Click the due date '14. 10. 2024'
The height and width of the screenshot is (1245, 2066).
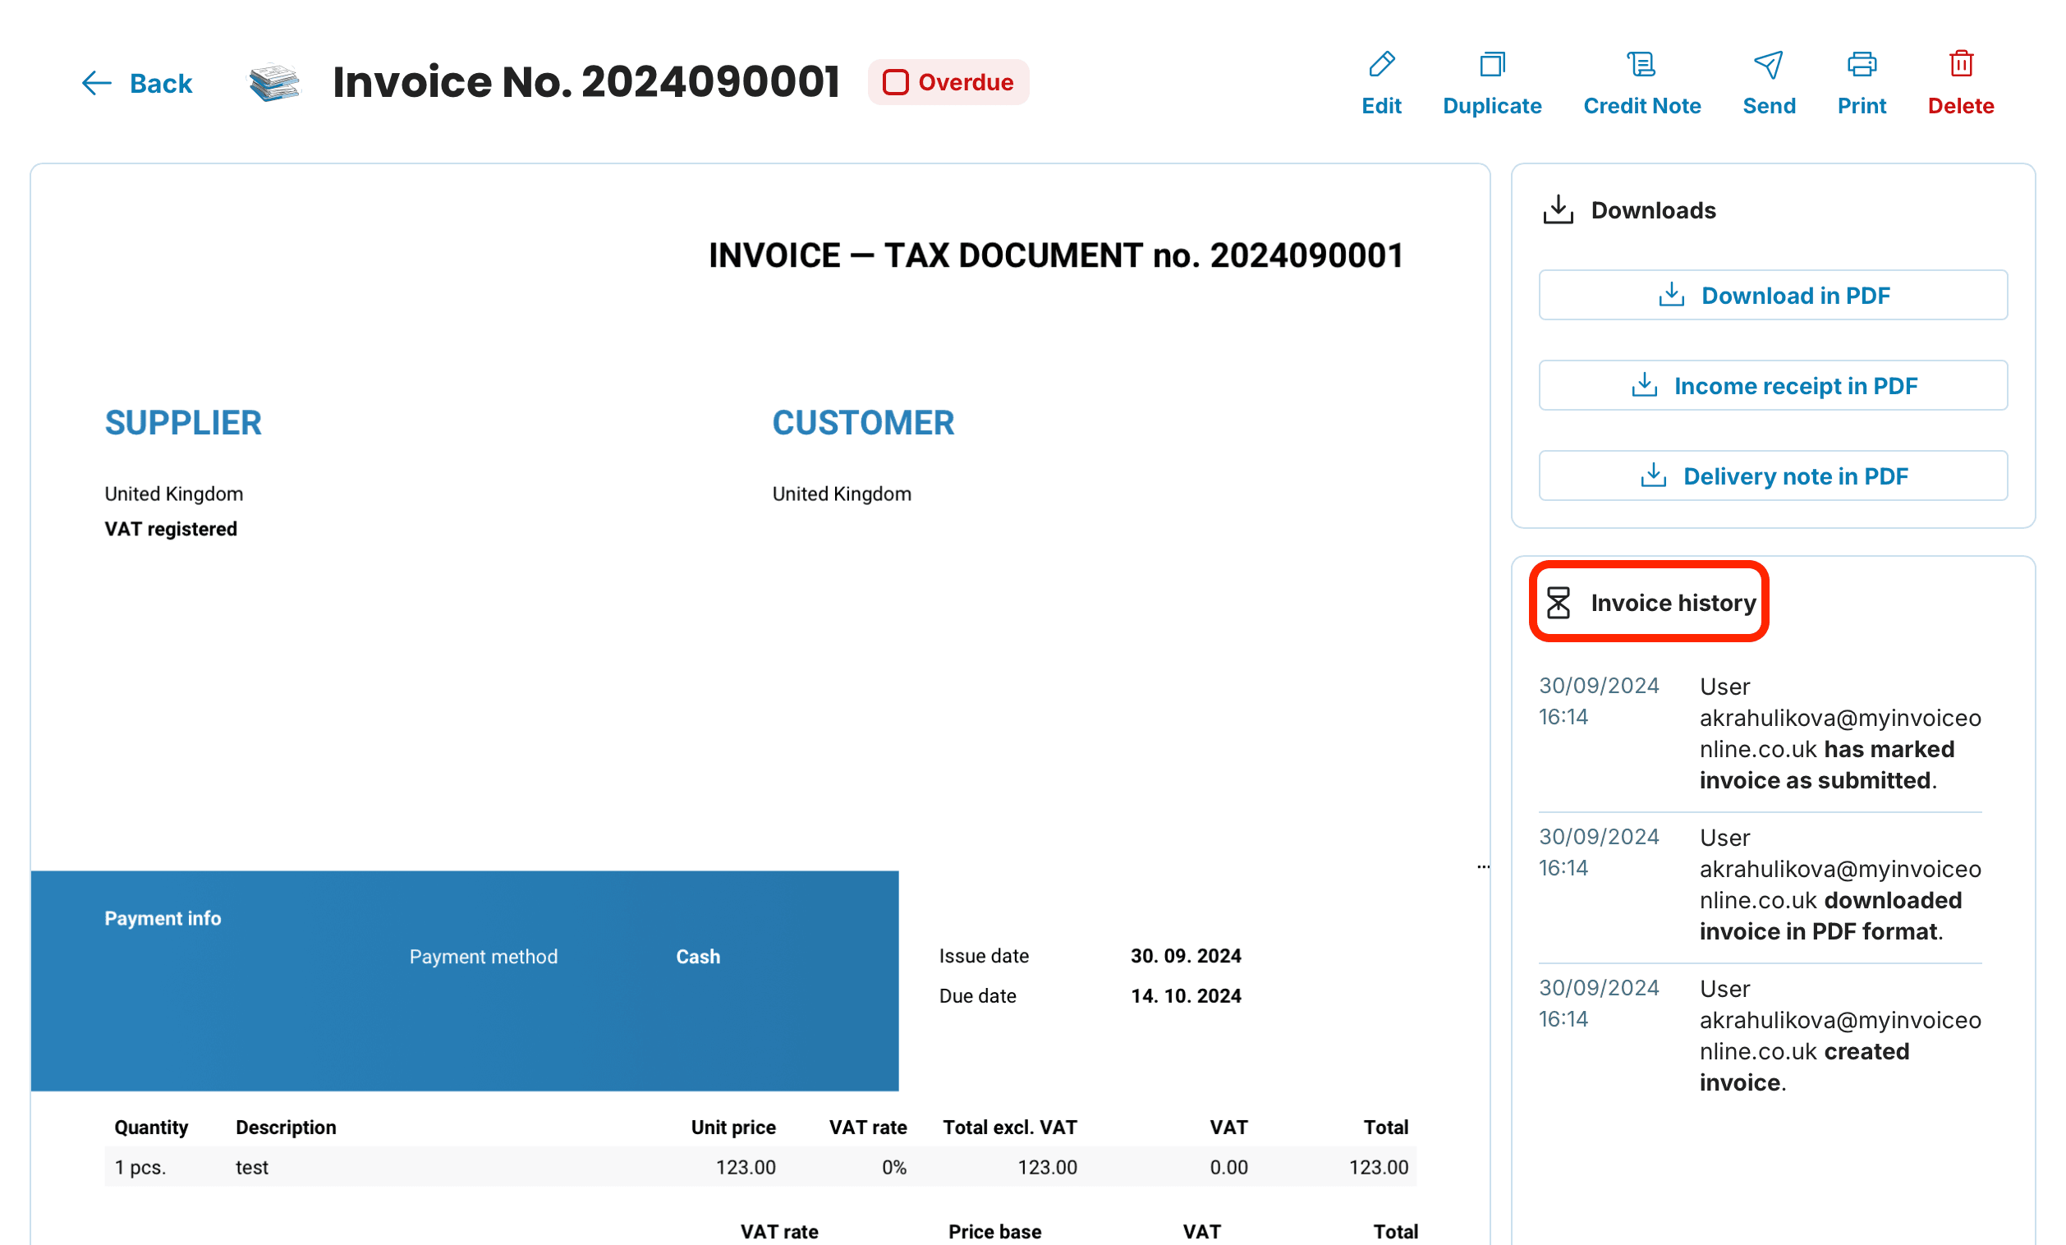tap(1186, 996)
